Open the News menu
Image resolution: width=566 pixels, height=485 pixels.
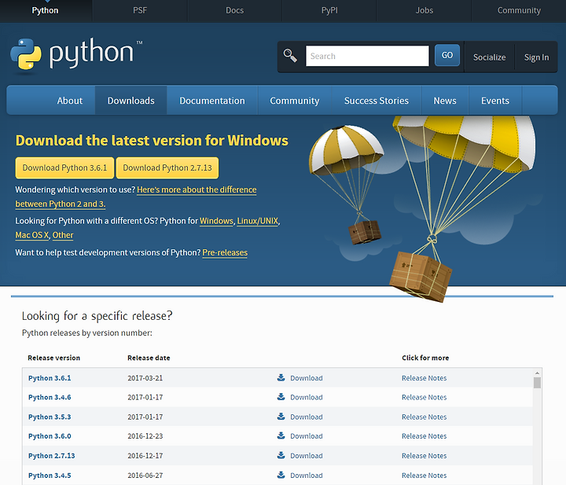coord(445,101)
